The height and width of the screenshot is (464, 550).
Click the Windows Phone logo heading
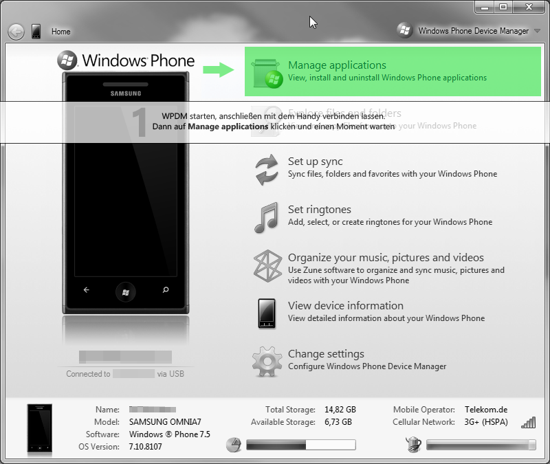[x=126, y=60]
